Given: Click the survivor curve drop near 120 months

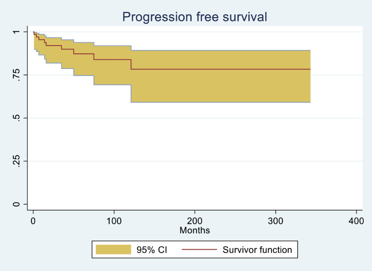Looking at the screenshot, I should click(x=131, y=65).
